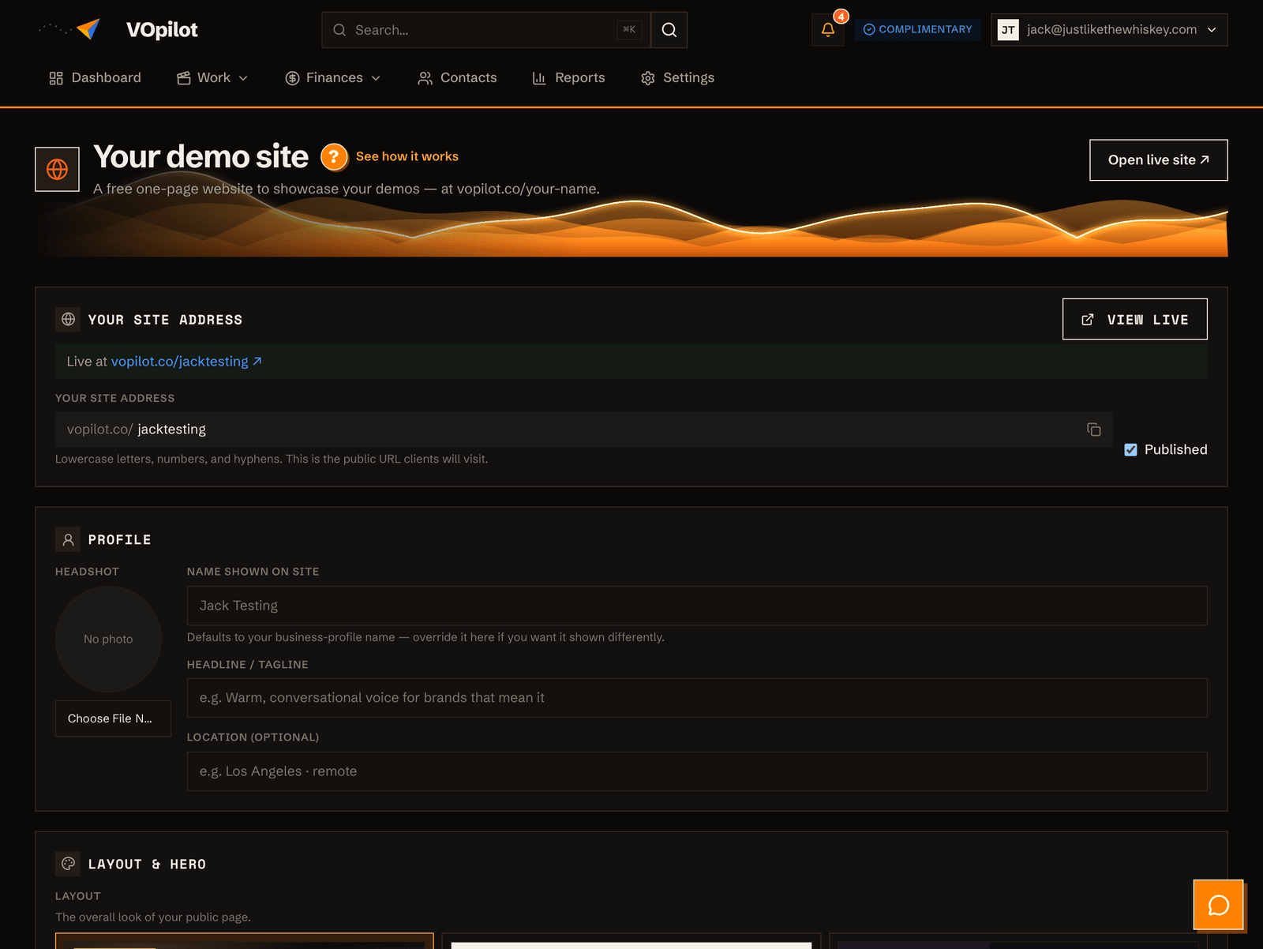
Task: Open the vopilot.co/jacktesting link
Action: pyautogui.click(x=186, y=361)
